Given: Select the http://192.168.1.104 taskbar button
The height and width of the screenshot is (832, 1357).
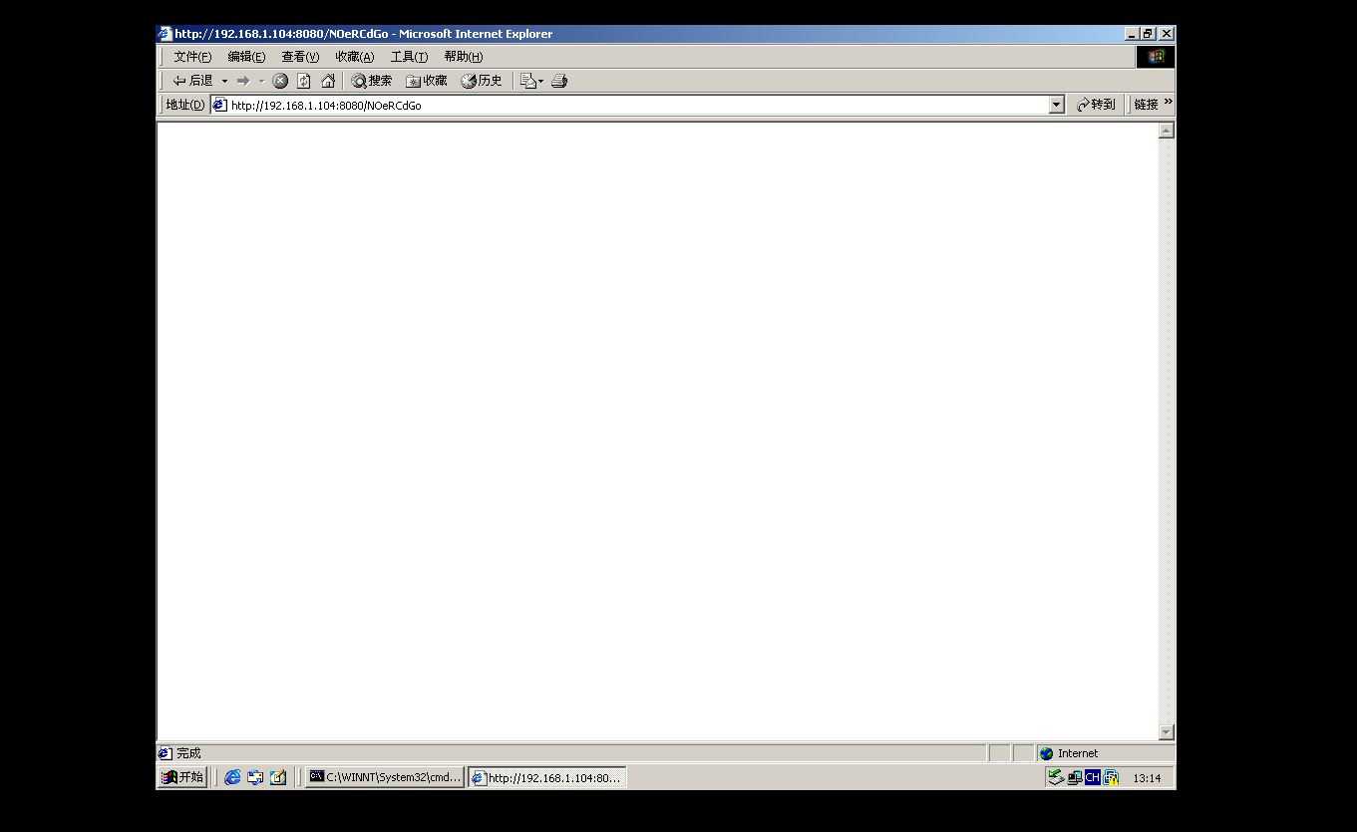Looking at the screenshot, I should (547, 777).
